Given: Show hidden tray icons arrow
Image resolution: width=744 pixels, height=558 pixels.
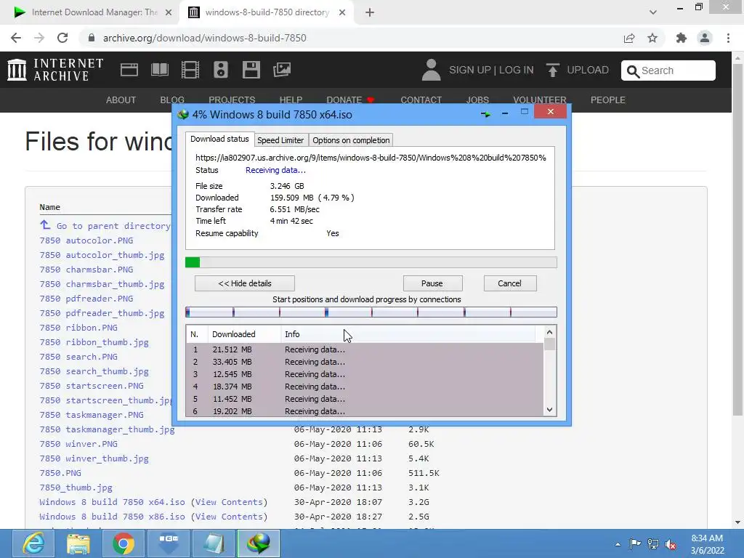Looking at the screenshot, I should click(618, 544).
